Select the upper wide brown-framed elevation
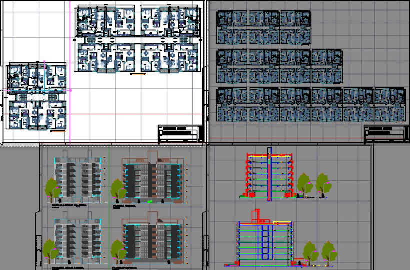Image resolution: width=410 pixels, height=270 pixels. coord(153,177)
